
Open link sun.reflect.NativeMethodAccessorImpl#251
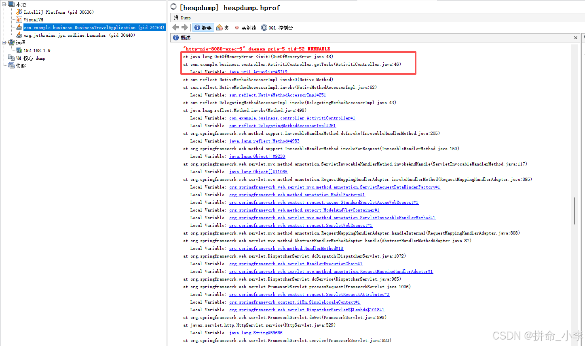click(278, 95)
